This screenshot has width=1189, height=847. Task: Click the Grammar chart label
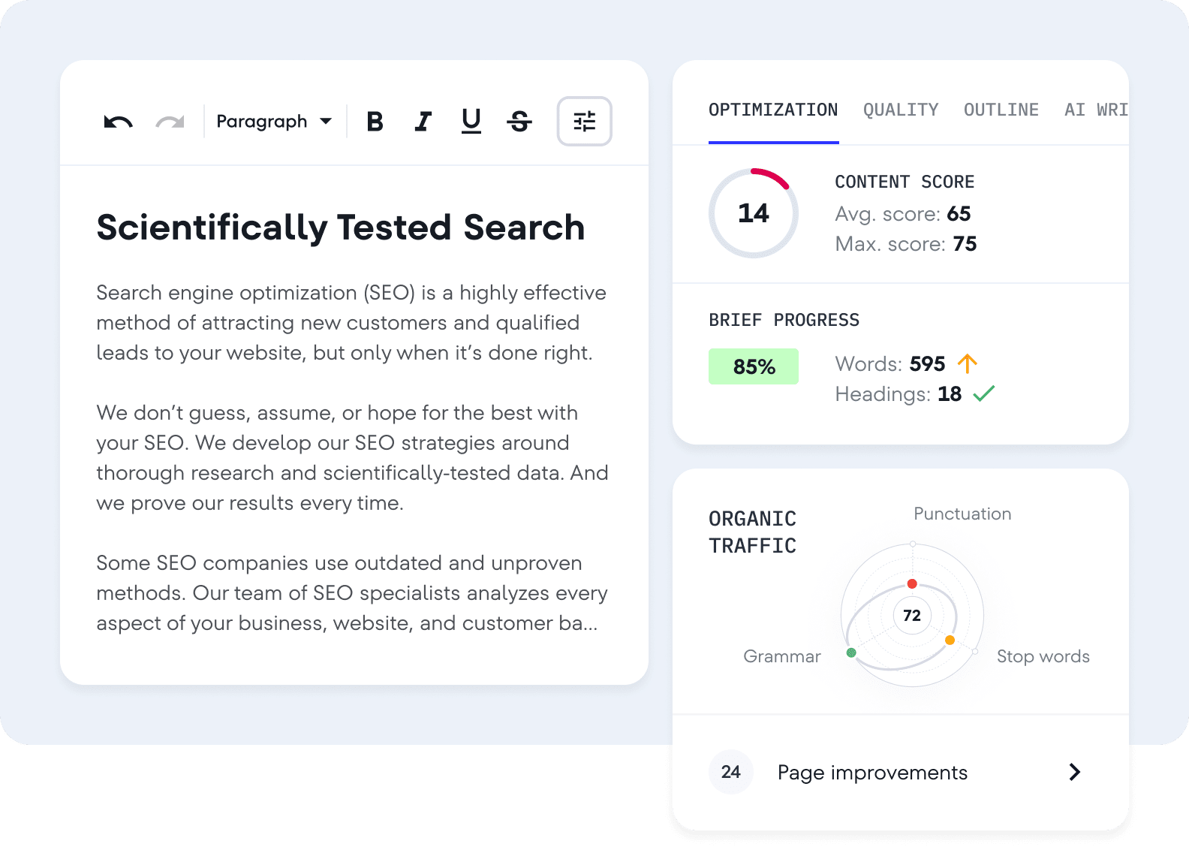(782, 656)
